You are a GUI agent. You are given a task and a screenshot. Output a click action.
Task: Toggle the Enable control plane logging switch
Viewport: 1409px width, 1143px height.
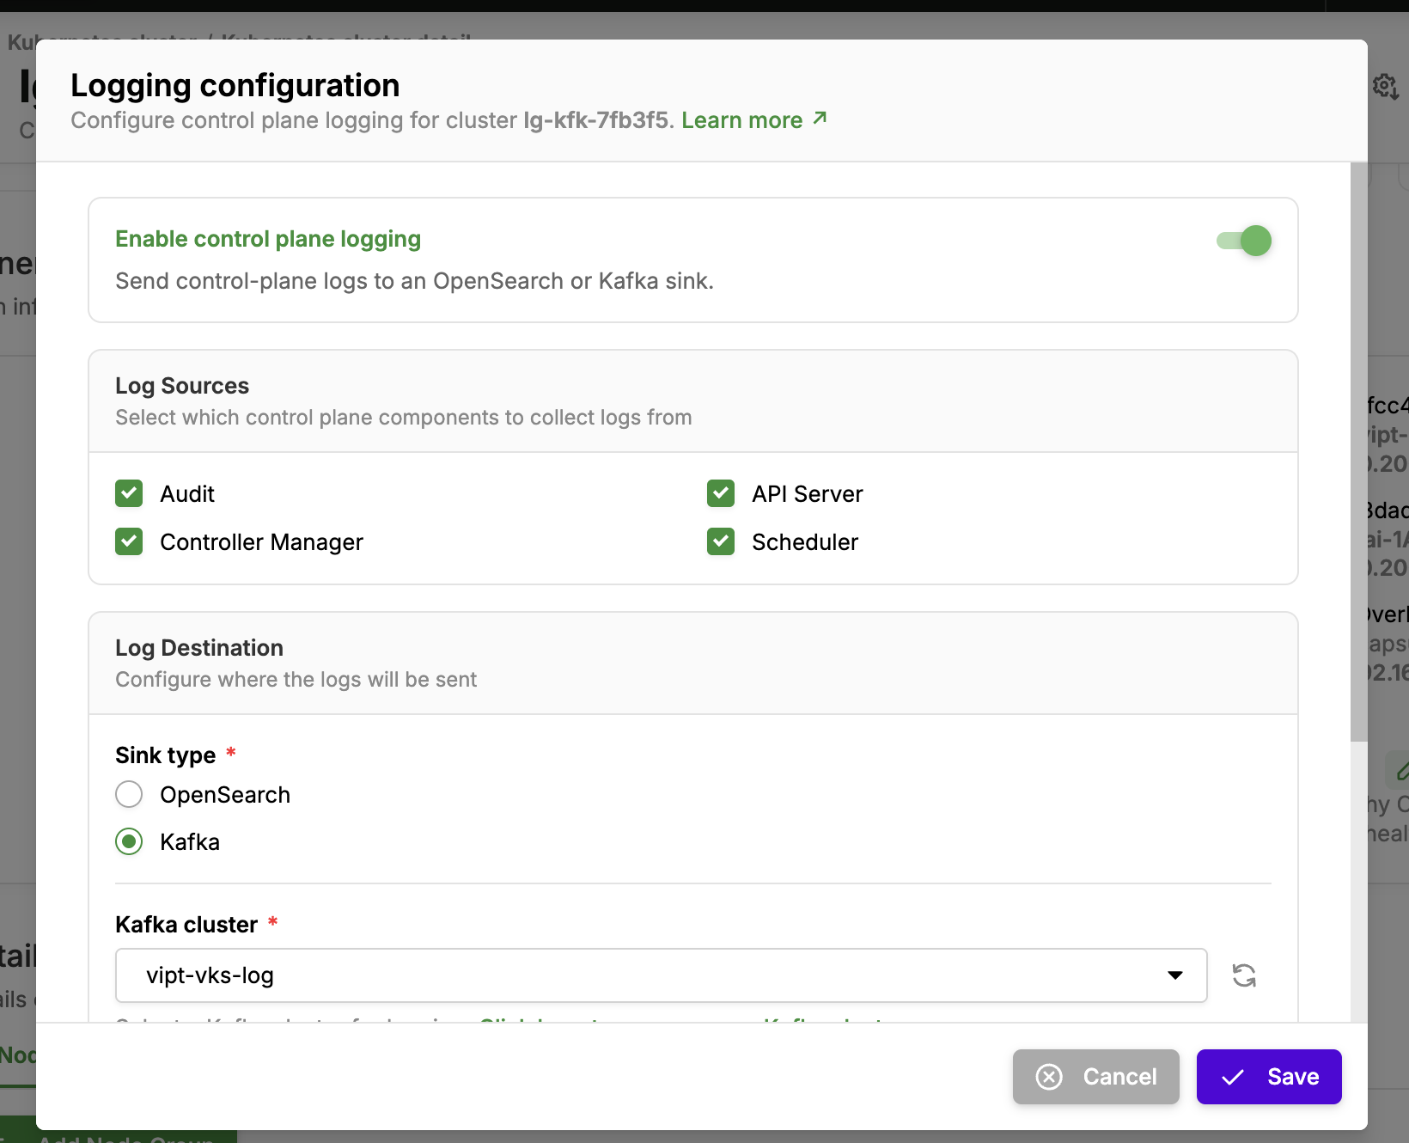point(1243,241)
